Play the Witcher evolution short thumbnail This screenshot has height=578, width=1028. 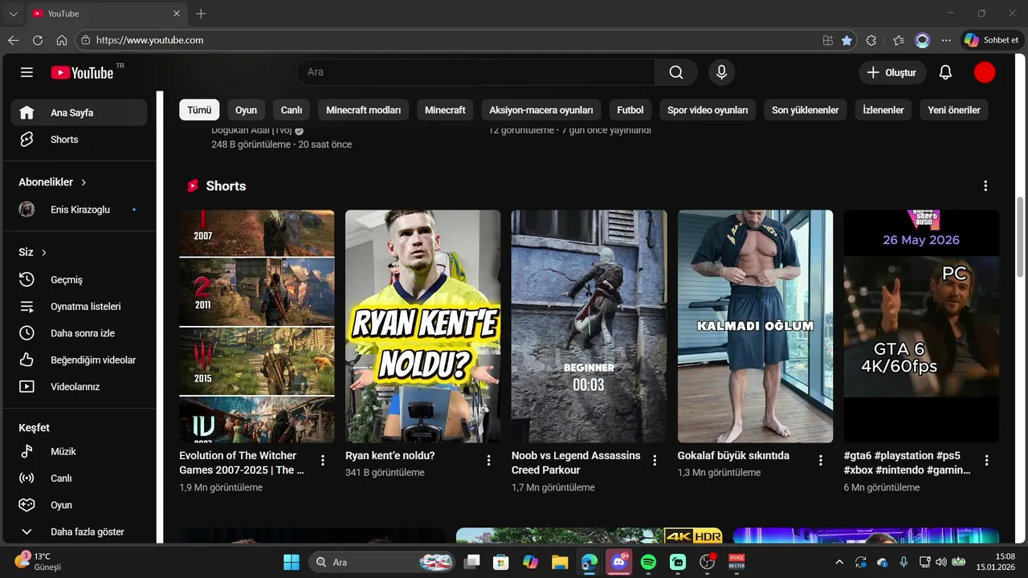click(257, 326)
